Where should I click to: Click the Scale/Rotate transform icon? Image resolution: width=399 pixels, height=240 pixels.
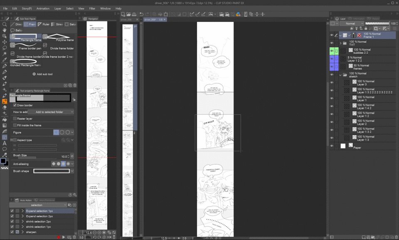coord(166,14)
